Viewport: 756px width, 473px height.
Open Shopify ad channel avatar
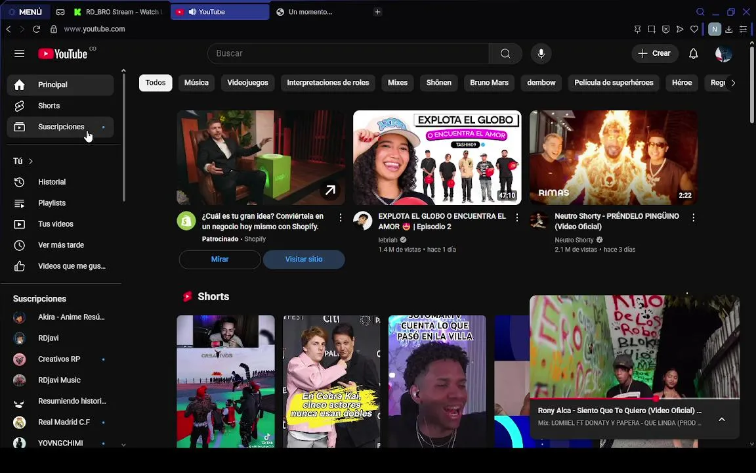tap(186, 221)
